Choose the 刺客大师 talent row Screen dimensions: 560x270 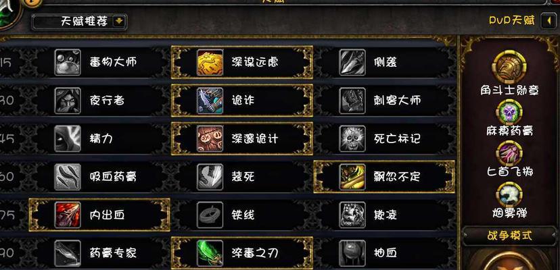click(x=384, y=101)
